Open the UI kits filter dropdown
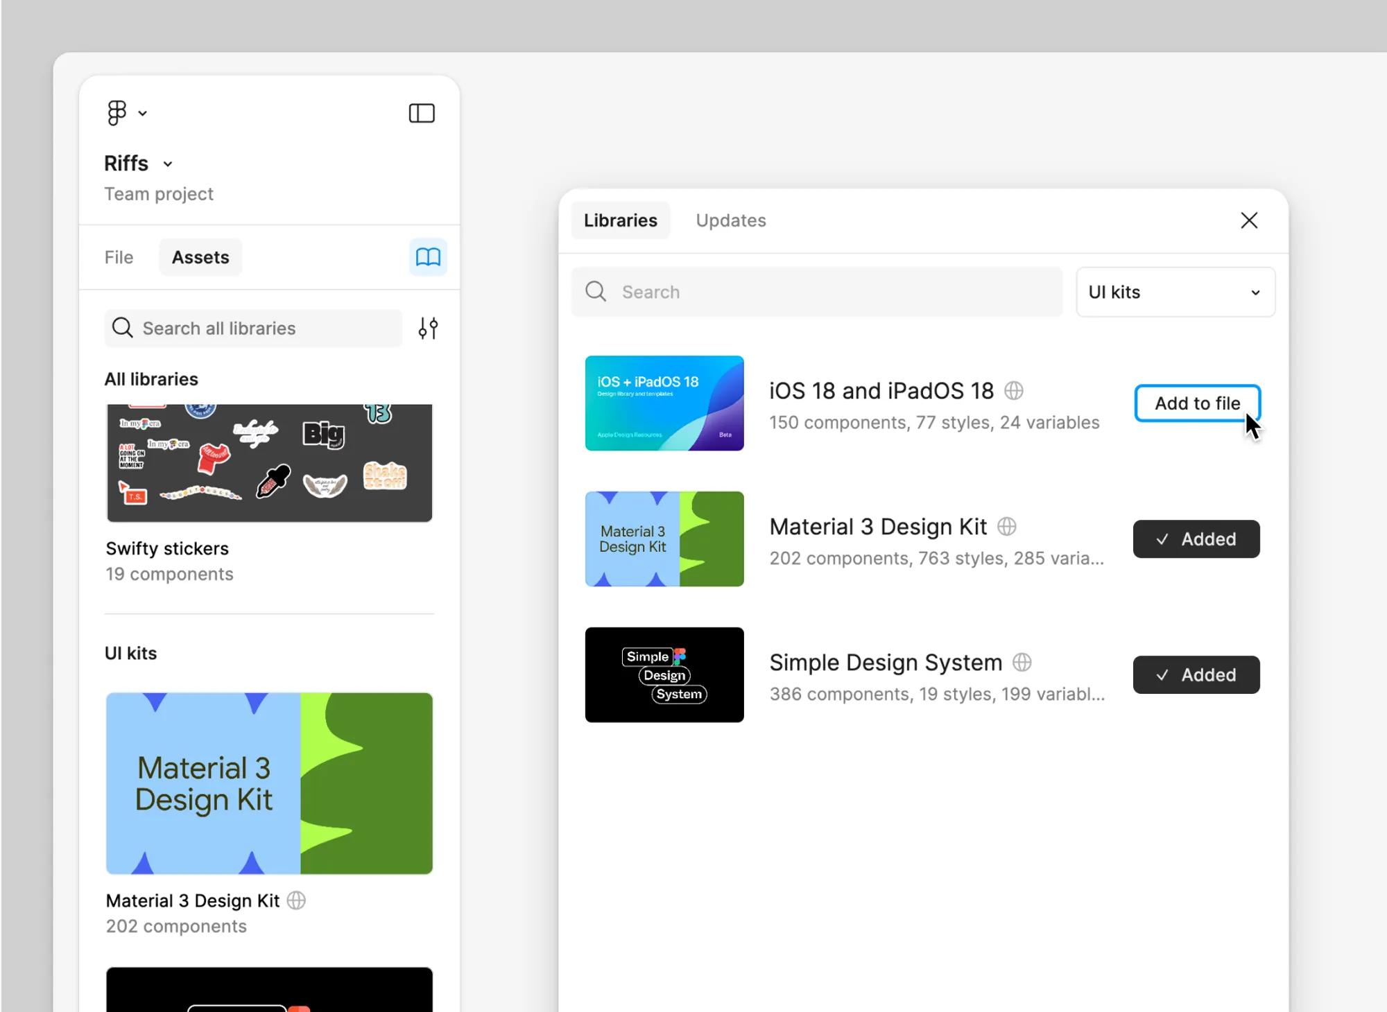The width and height of the screenshot is (1387, 1012). pos(1175,292)
